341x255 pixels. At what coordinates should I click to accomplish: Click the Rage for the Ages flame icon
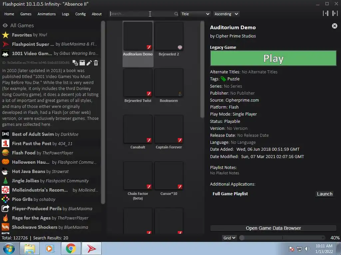click(x=5, y=218)
